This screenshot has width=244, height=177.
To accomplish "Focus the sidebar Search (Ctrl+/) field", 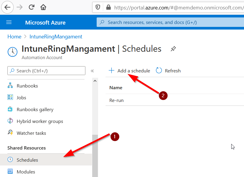I will (x=46, y=71).
